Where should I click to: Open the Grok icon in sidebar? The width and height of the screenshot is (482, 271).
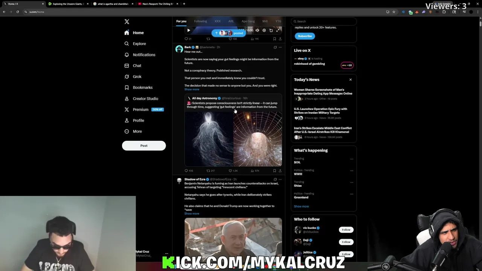point(127,76)
